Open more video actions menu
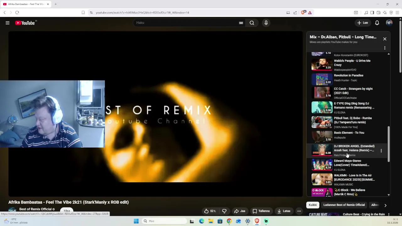402x226 pixels. coord(299,211)
